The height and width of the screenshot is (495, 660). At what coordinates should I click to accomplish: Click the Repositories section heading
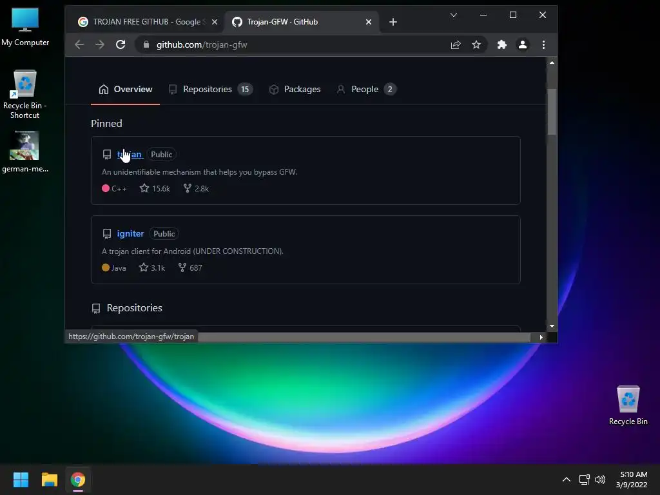point(134,308)
